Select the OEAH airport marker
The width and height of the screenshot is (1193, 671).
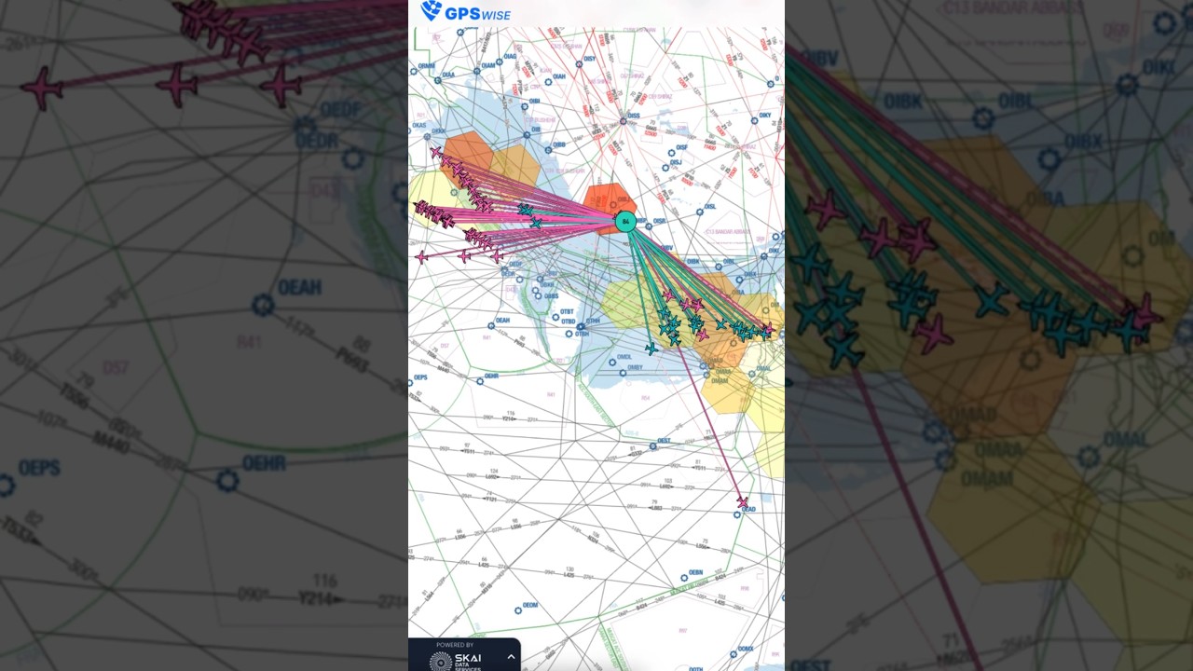coord(491,325)
